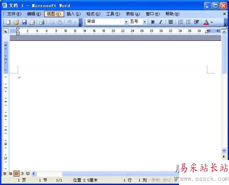Switch to Normal view
This screenshot has width=229, height=185.
(5, 174)
